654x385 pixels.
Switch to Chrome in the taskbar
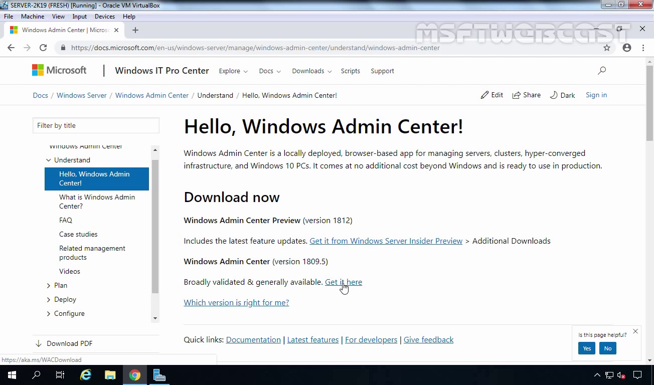coord(135,375)
